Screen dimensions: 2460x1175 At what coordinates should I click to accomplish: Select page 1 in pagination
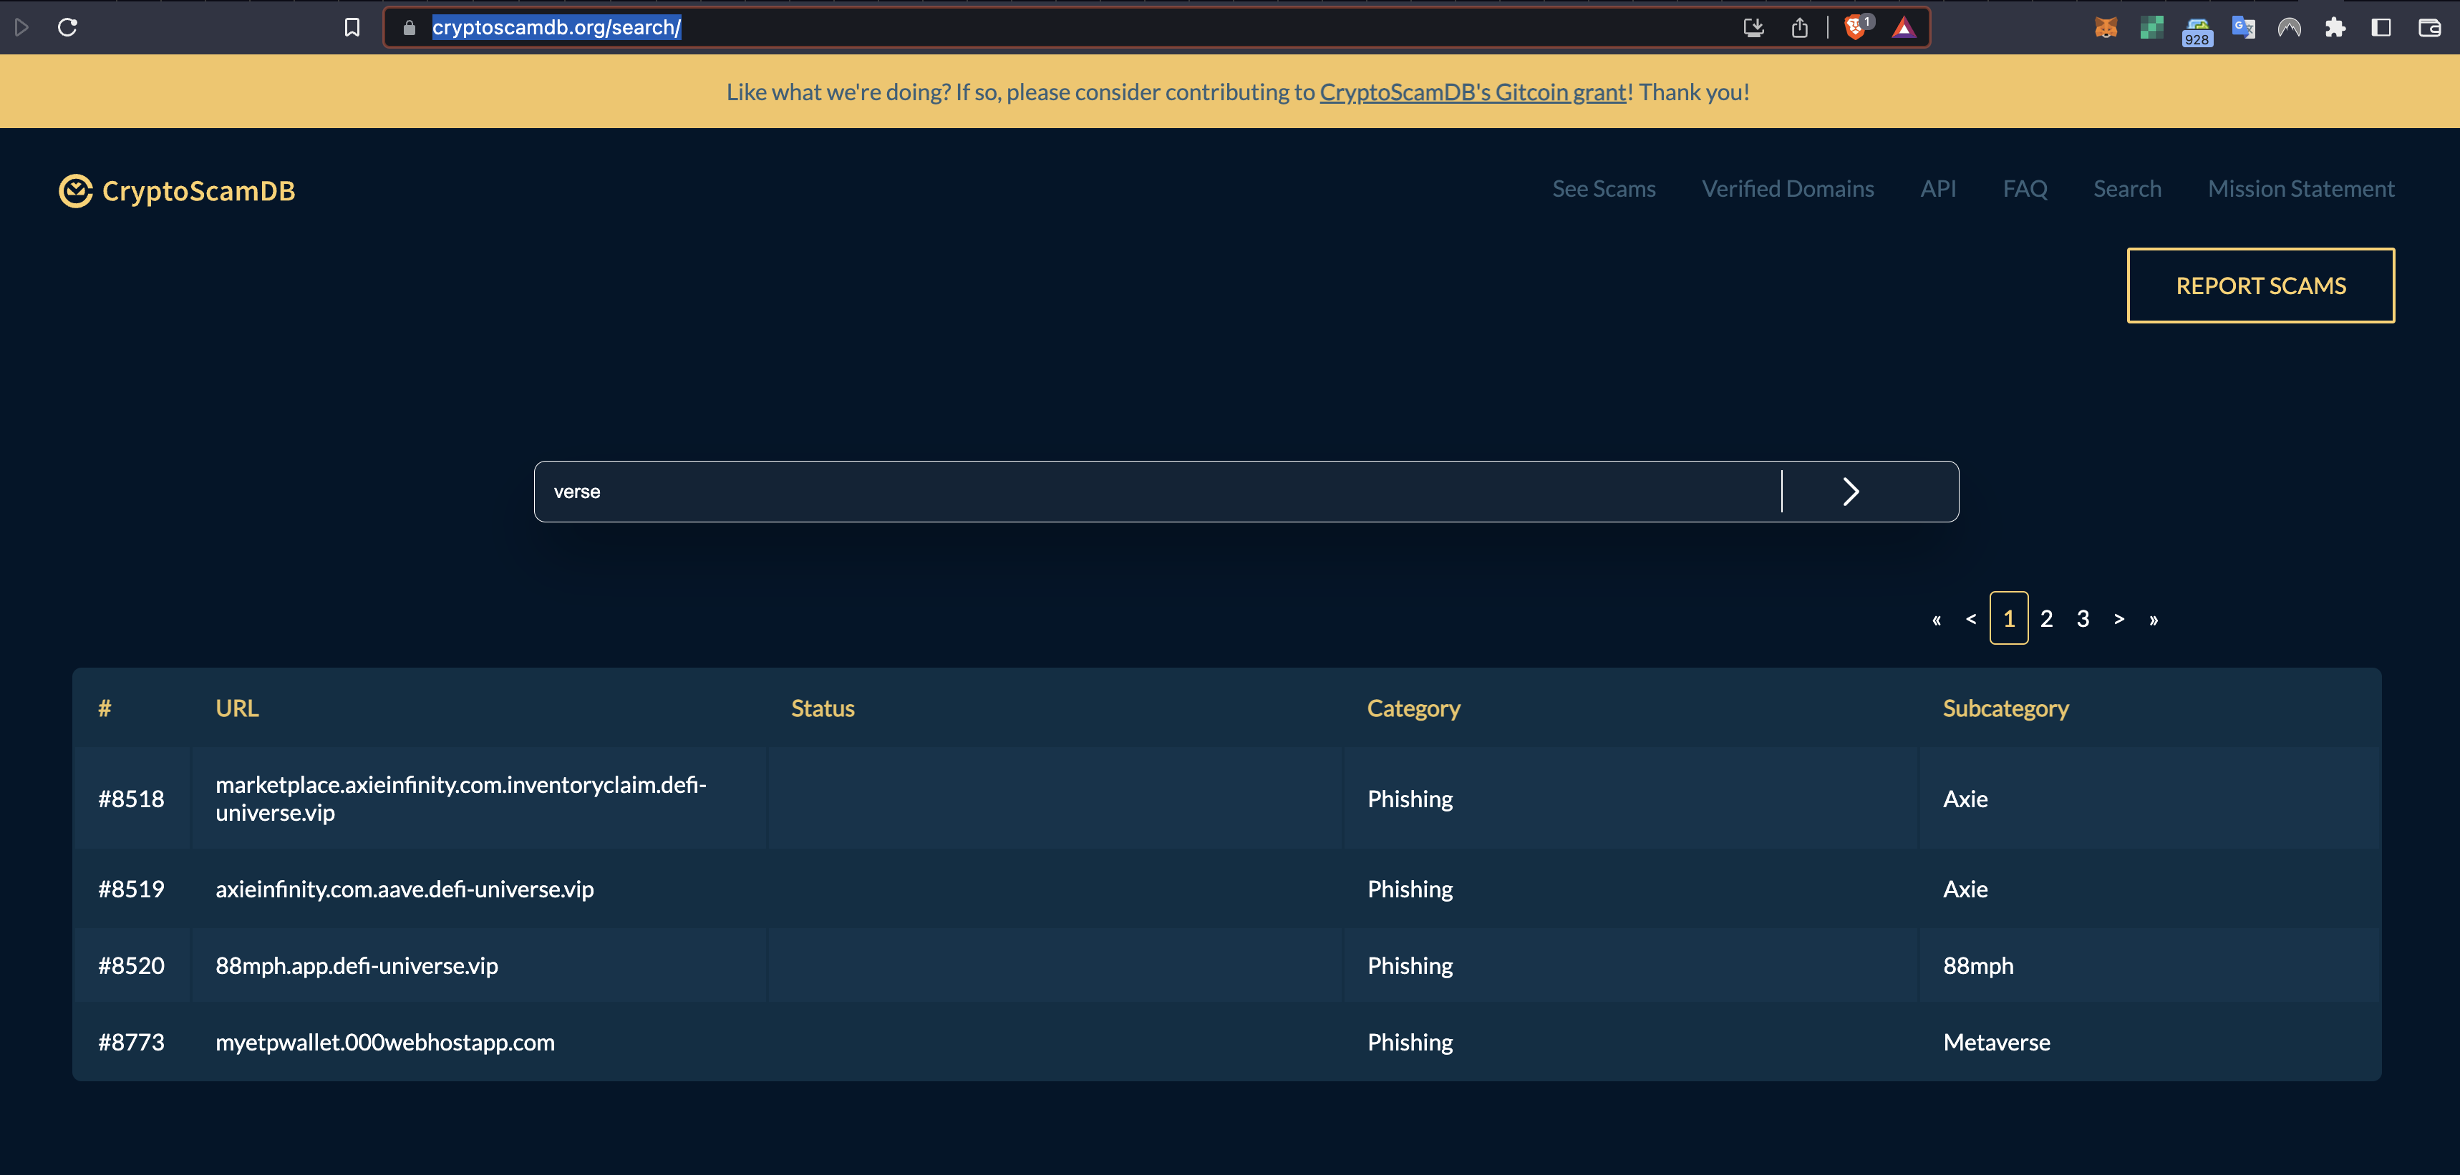(x=2009, y=618)
